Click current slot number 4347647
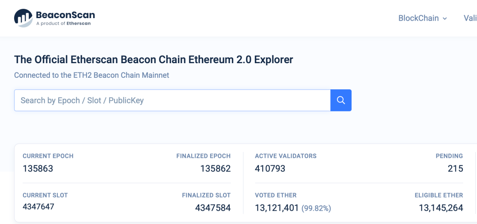Screen dimensions: 477x224 (x=38, y=206)
